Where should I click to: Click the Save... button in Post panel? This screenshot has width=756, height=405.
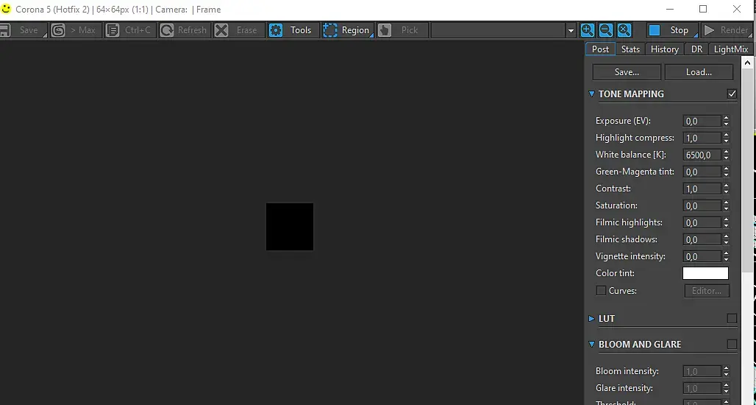click(627, 72)
